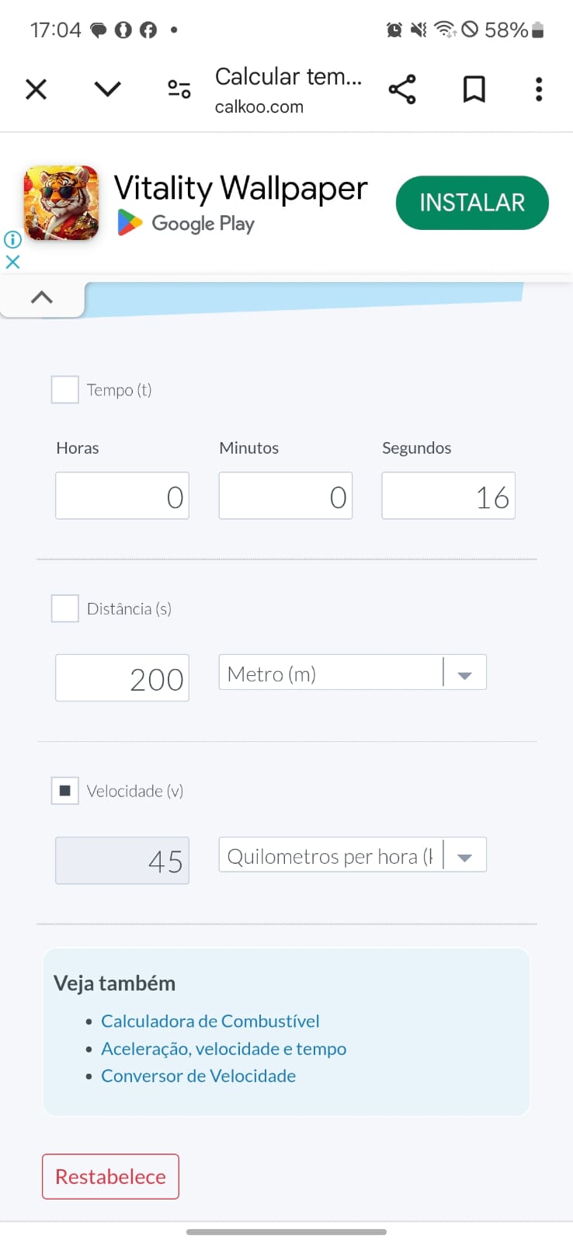Uncheck the Velocidade (v) checkbox
This screenshot has width=573, height=1243.
64,791
